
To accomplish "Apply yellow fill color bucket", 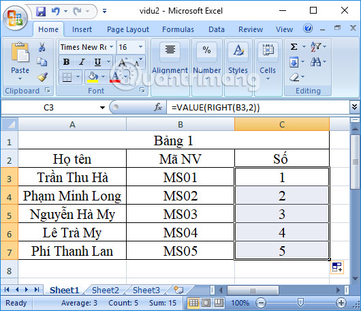I will pos(93,77).
